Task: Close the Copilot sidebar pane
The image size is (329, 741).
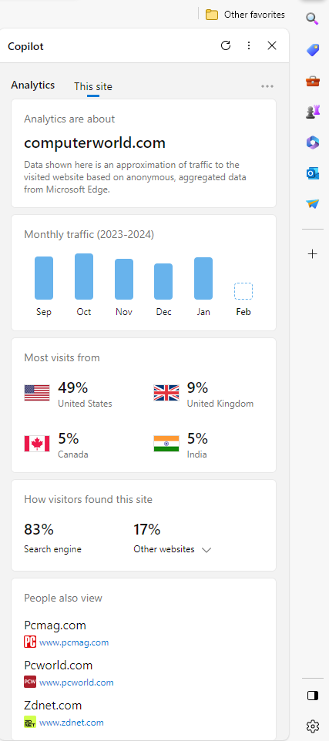Action: (x=272, y=45)
